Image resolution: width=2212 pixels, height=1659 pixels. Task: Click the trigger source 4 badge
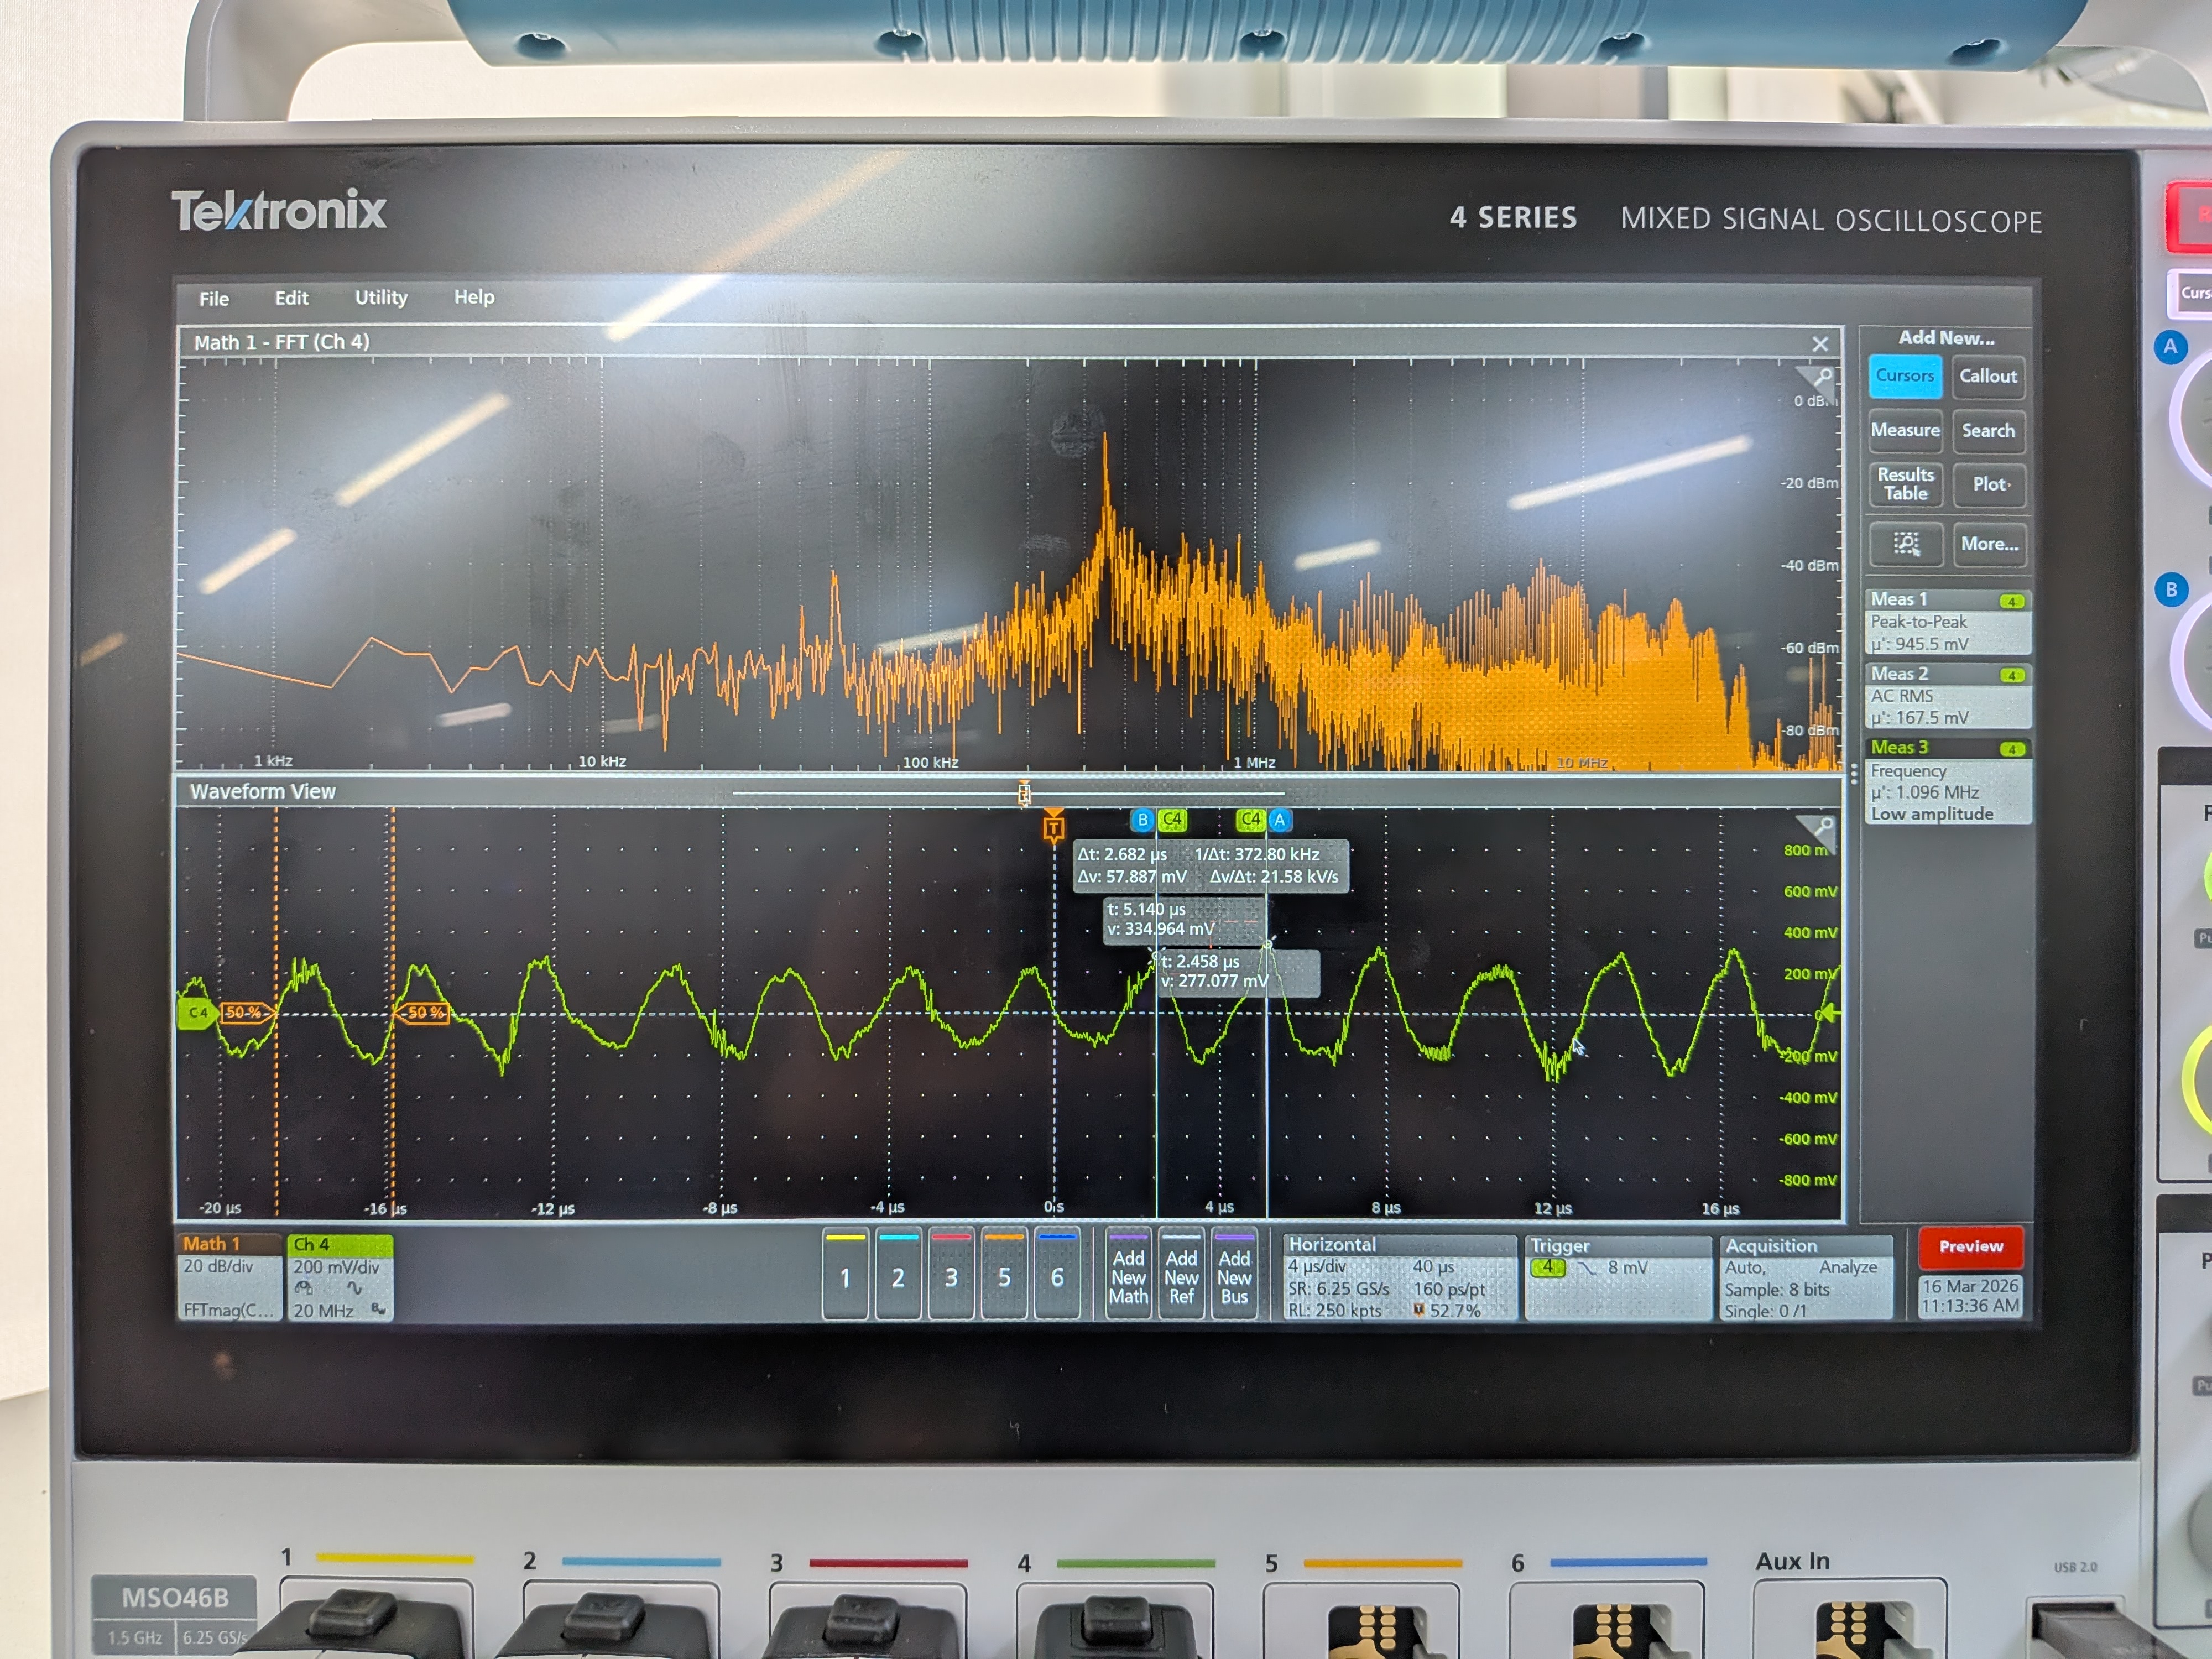(x=1547, y=1268)
